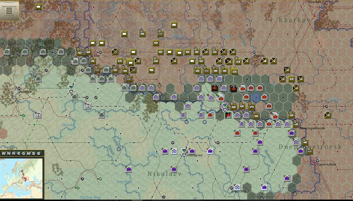
Task: Select purple HQ counter above Nikolaev label
Action: [174, 169]
